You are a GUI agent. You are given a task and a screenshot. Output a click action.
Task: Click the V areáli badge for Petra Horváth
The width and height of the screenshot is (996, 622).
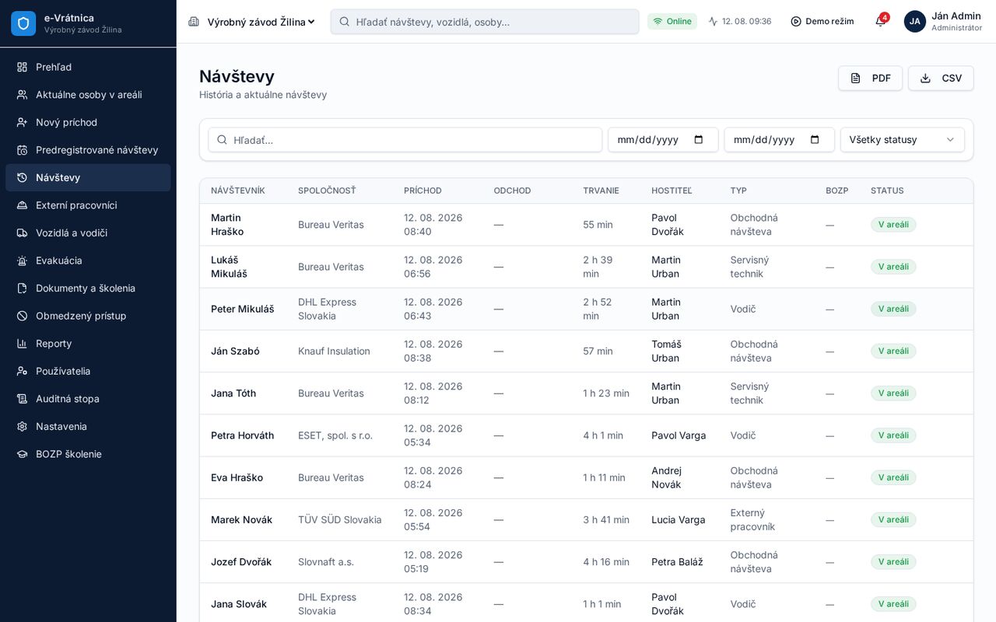coord(893,435)
